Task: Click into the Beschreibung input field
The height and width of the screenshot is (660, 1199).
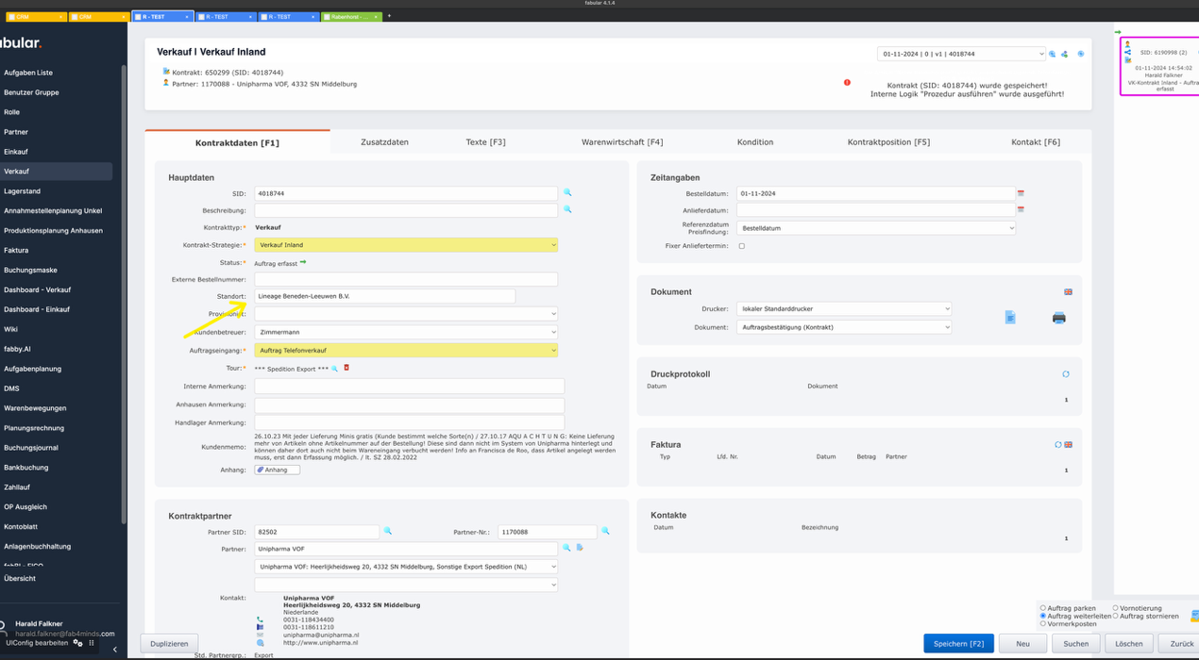Action: click(x=406, y=209)
